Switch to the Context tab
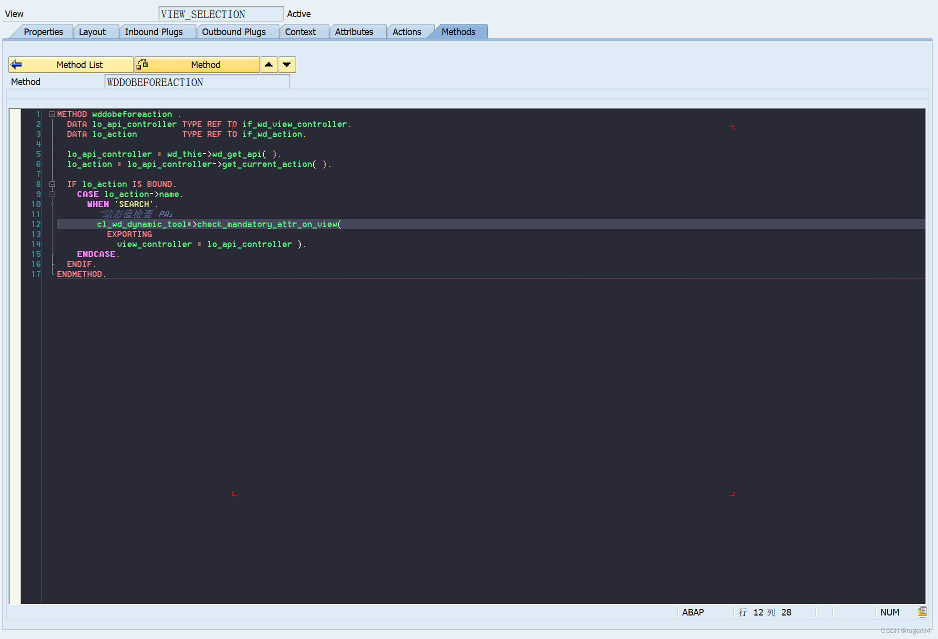938x639 pixels. pos(300,32)
